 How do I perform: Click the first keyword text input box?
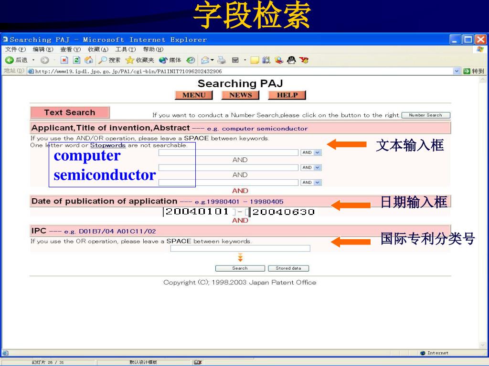228,152
